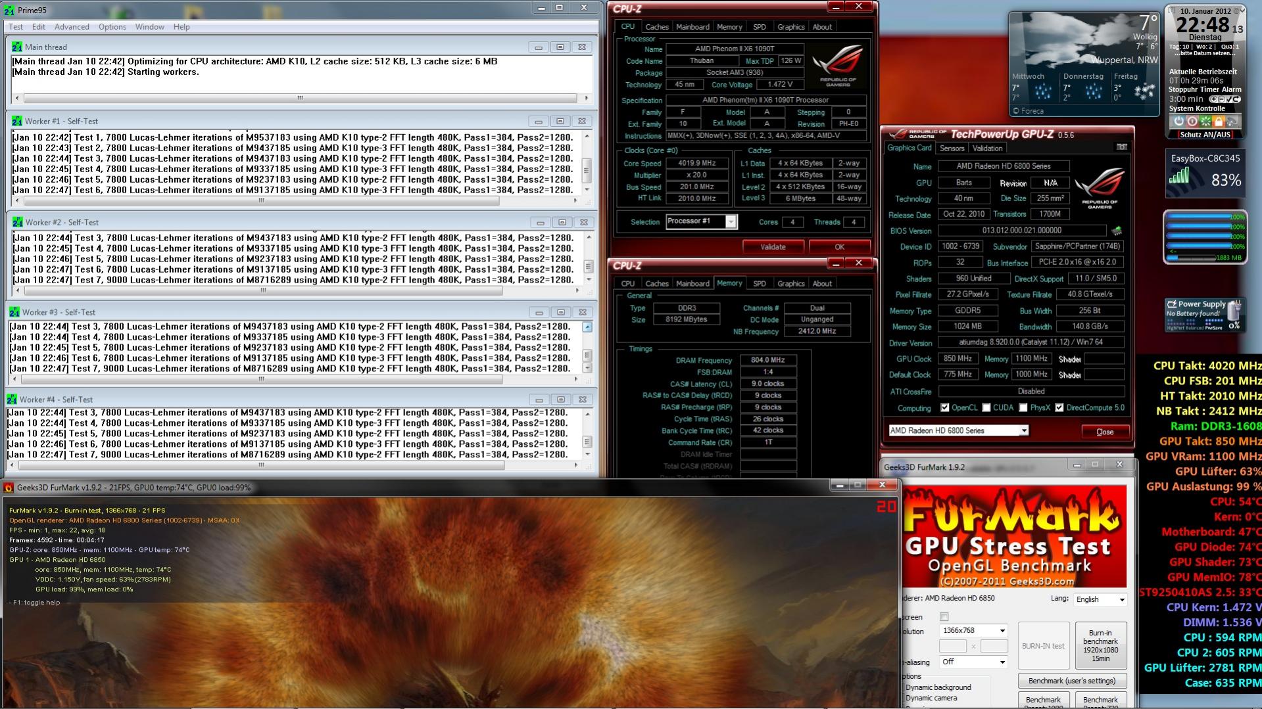Open the FurMark resolution 1366x768 dropdown

(973, 631)
